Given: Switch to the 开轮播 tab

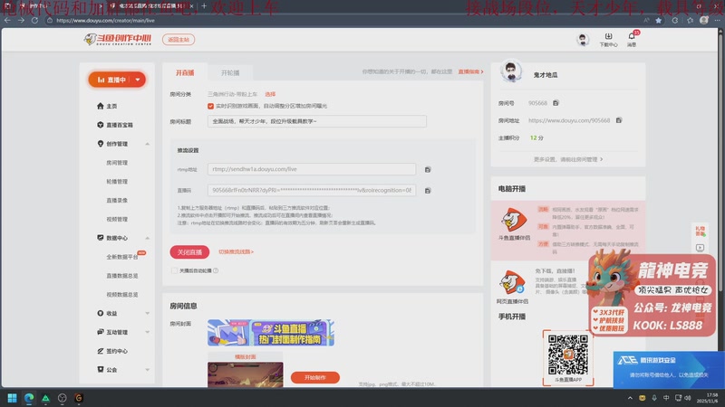Looking at the screenshot, I should click(230, 72).
